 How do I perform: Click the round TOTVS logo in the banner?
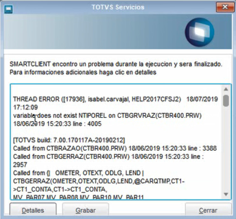click(199, 32)
